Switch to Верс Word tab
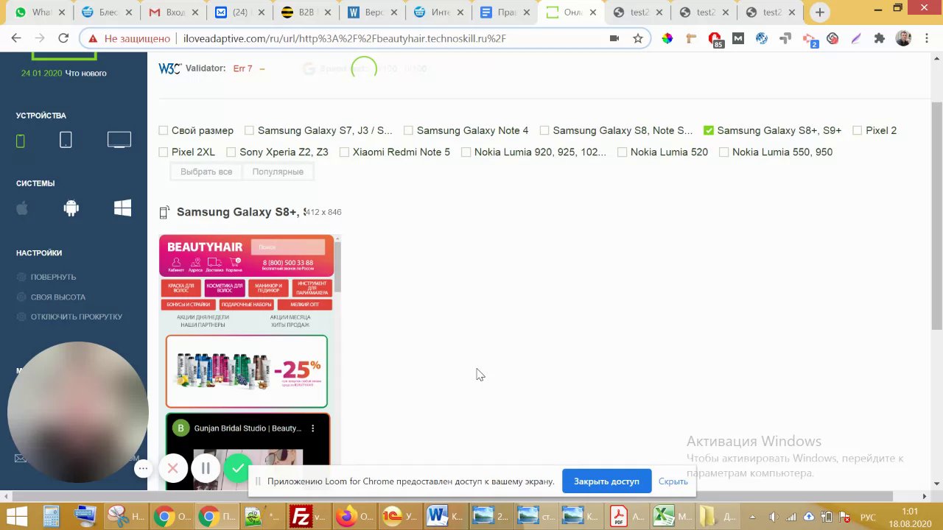 tap(373, 13)
